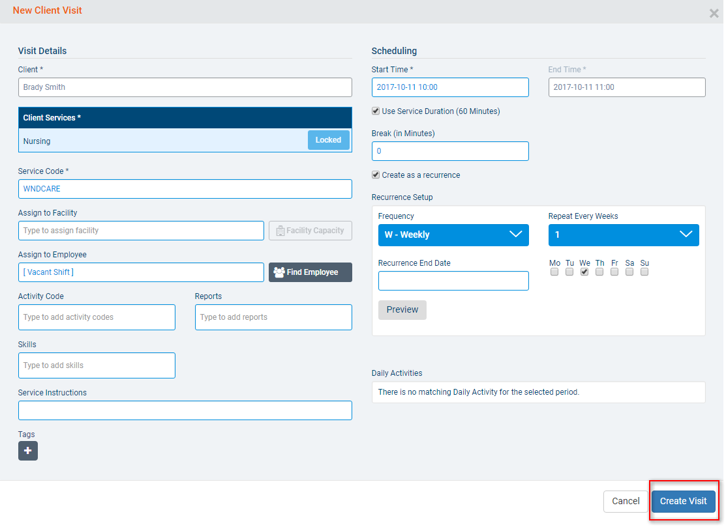Click the Service Instructions text field
726x527 pixels.
tap(185, 410)
